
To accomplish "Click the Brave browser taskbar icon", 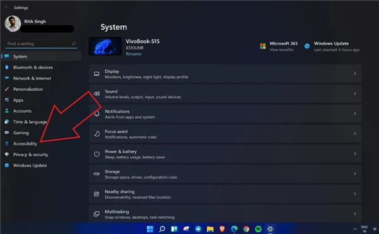I will pos(222,229).
